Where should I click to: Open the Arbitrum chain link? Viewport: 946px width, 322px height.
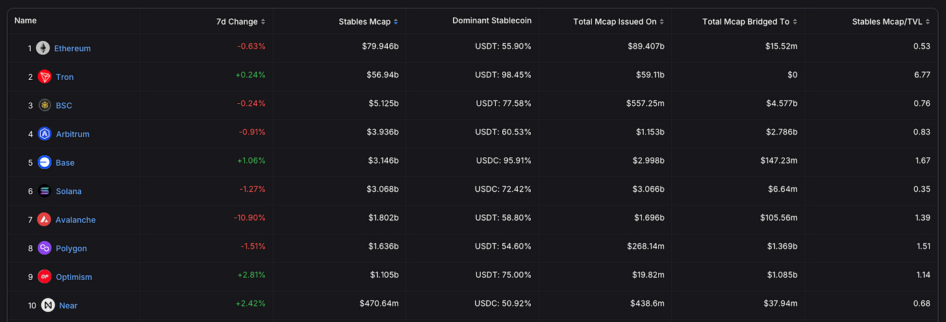click(73, 134)
